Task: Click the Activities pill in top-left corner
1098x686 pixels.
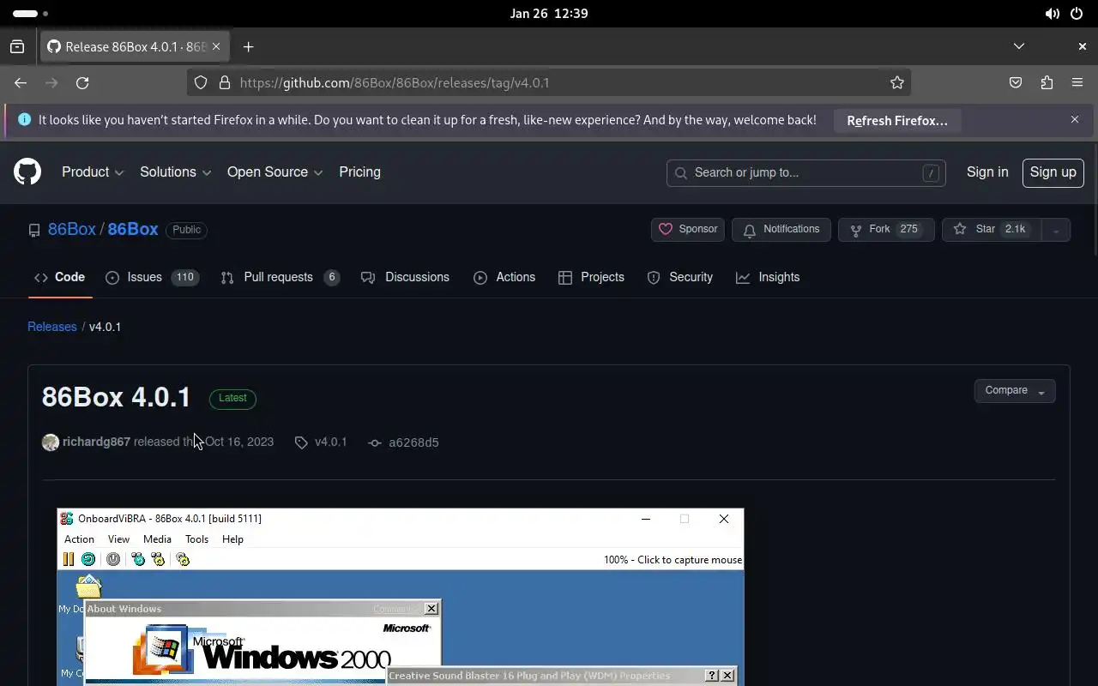Action: tap(31, 14)
